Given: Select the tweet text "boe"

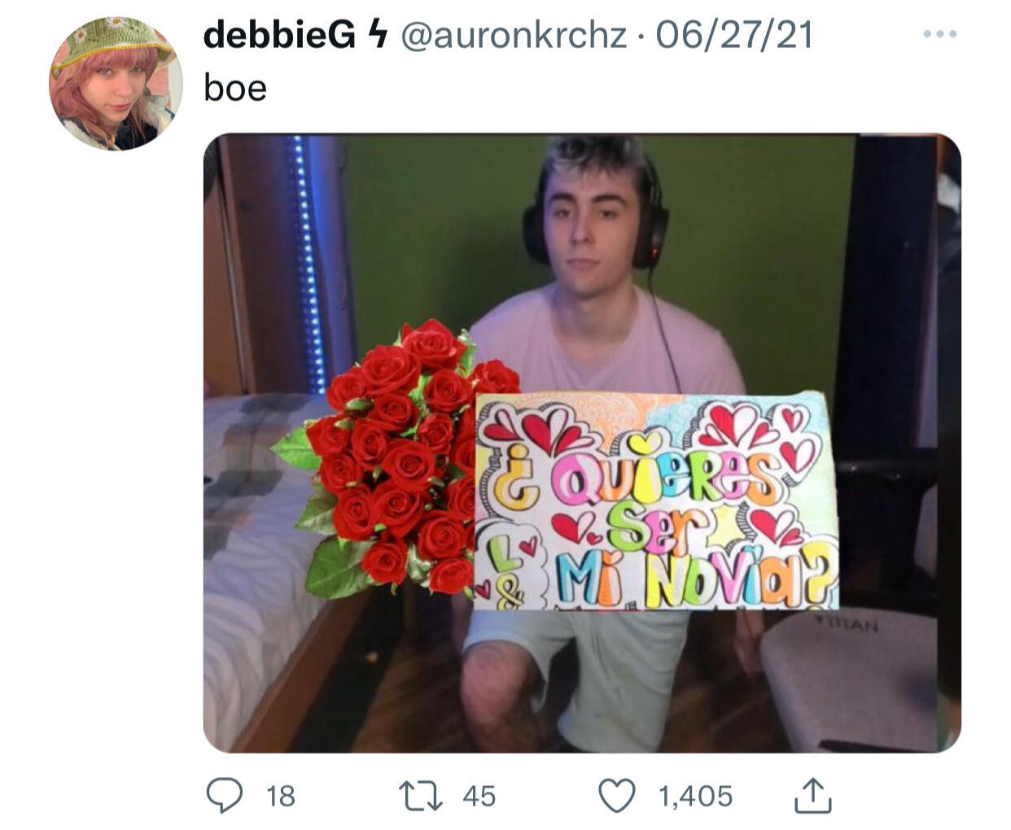Looking at the screenshot, I should point(235,88).
